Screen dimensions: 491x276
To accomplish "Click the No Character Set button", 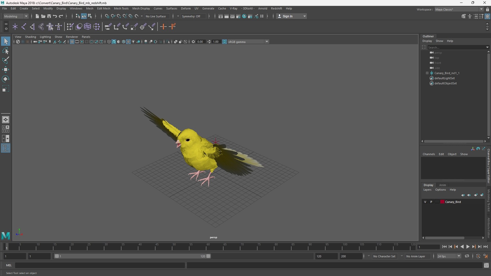I will coord(384,256).
